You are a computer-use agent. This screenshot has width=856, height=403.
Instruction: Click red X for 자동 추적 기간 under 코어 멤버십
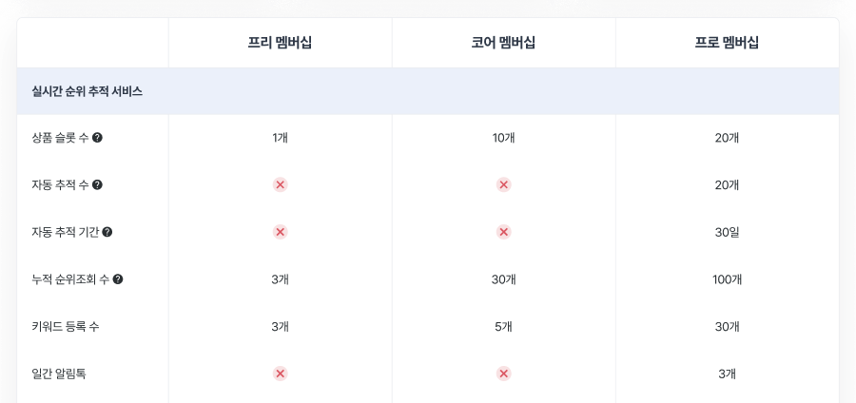(x=504, y=232)
